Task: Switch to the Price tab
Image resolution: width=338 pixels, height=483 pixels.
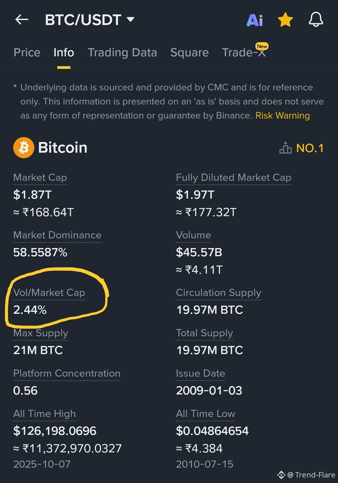Action: [x=27, y=53]
